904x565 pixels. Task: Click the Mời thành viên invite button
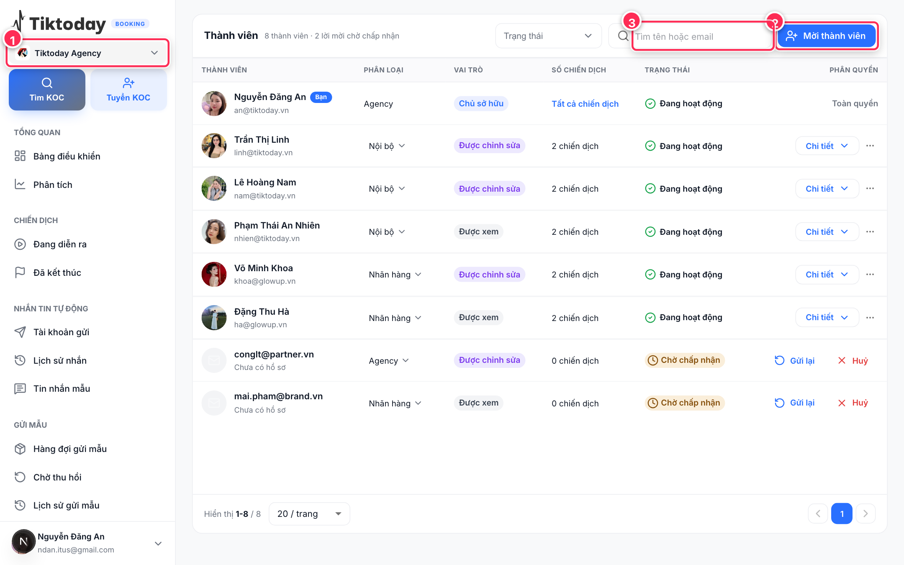(x=827, y=36)
